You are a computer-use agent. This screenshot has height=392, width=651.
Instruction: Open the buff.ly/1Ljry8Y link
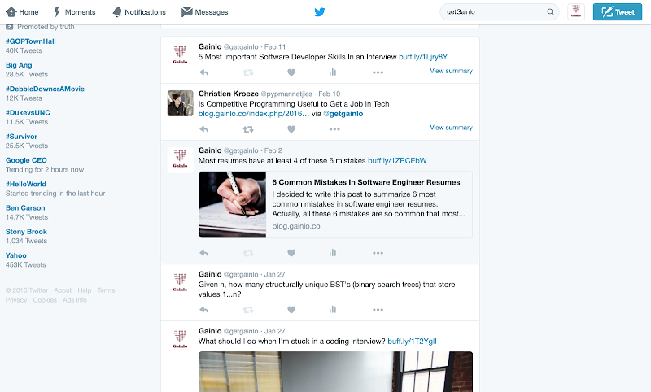click(x=423, y=57)
